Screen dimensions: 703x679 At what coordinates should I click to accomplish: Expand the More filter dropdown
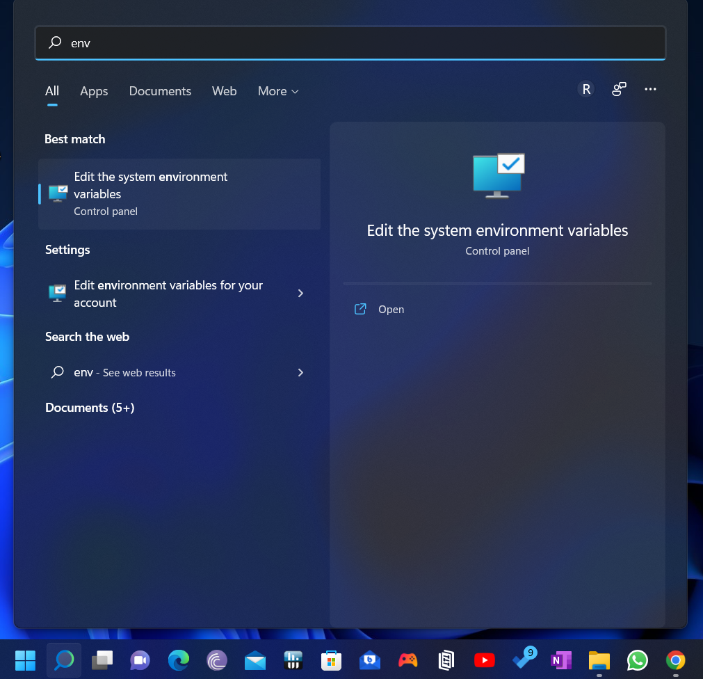click(x=278, y=91)
